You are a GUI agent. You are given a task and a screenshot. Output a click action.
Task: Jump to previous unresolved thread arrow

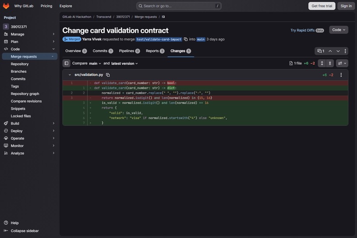point(330,51)
